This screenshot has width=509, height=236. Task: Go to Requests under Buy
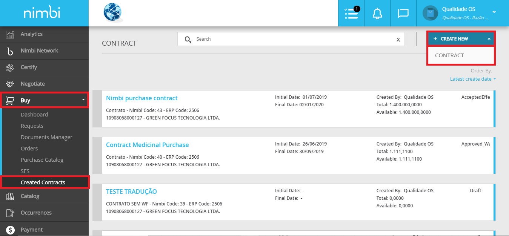click(x=32, y=126)
